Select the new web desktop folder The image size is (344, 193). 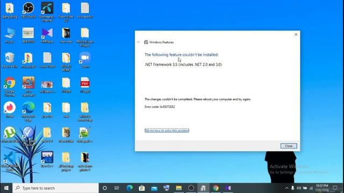(x=66, y=35)
